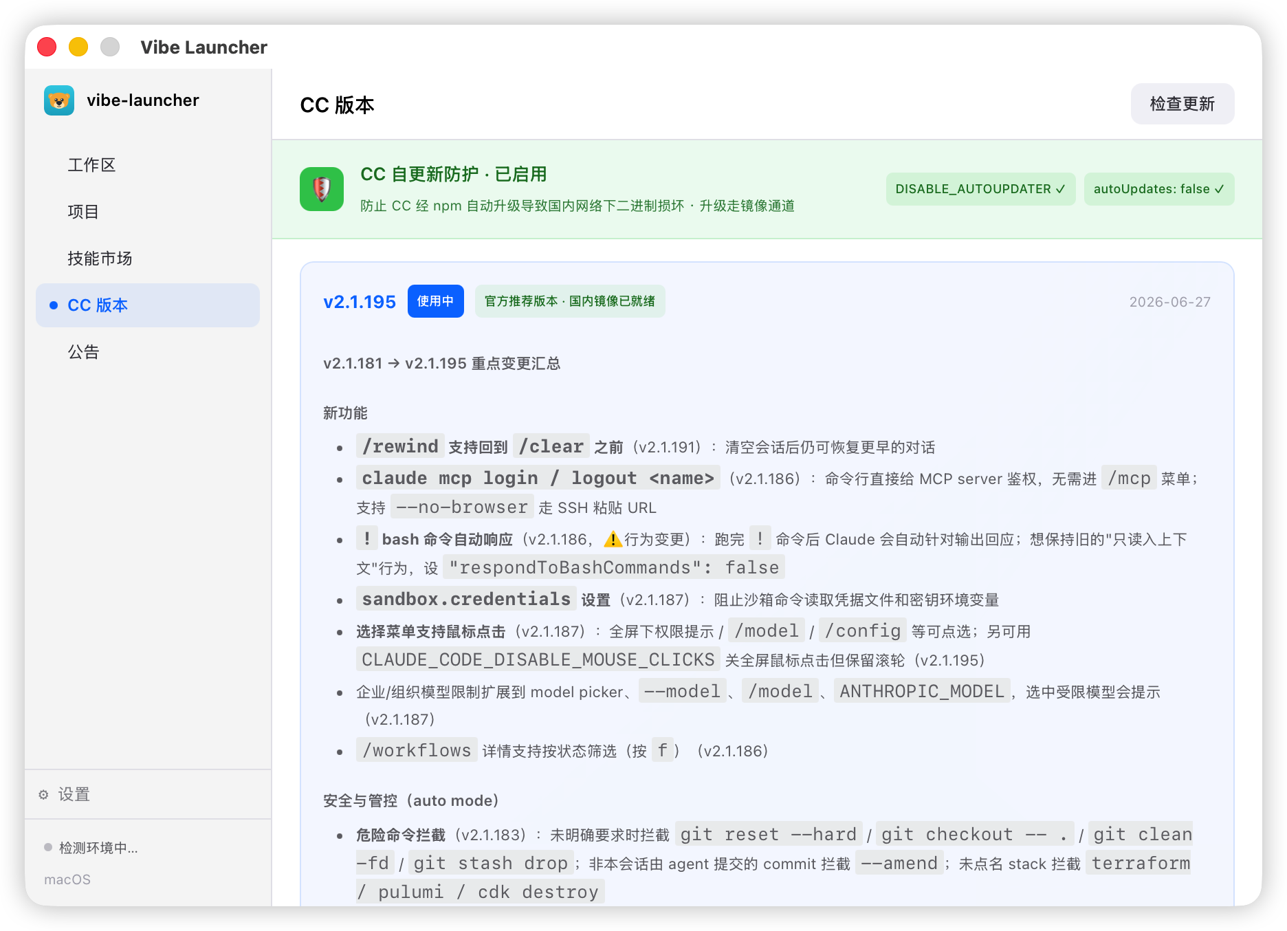Click the settings gear icon in sidebar
The height and width of the screenshot is (931, 1287).
tap(43, 795)
